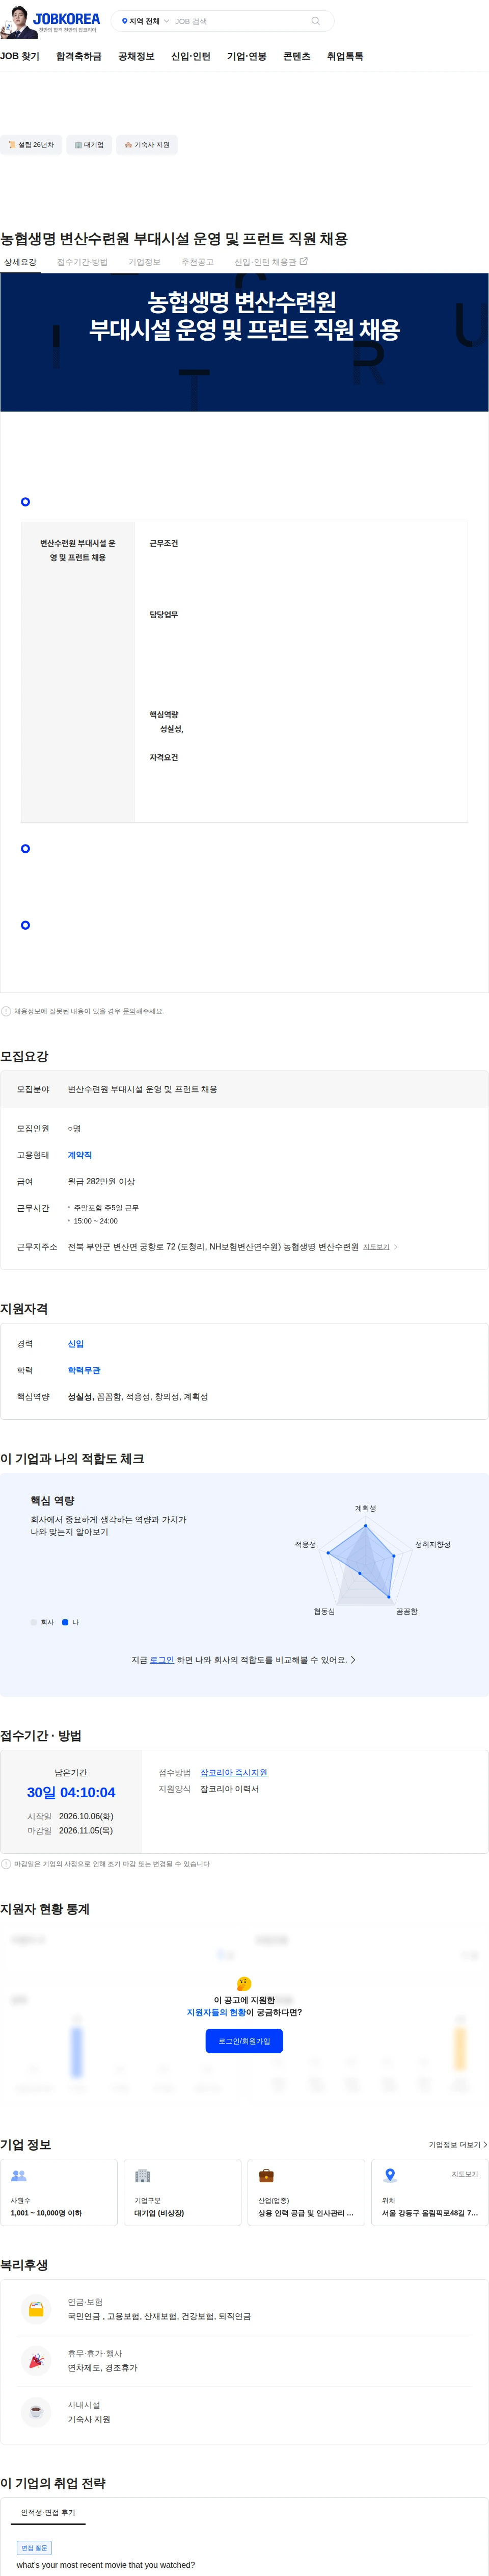Switch to the 기업정보 tab
The height and width of the screenshot is (2576, 489).
coord(144,262)
